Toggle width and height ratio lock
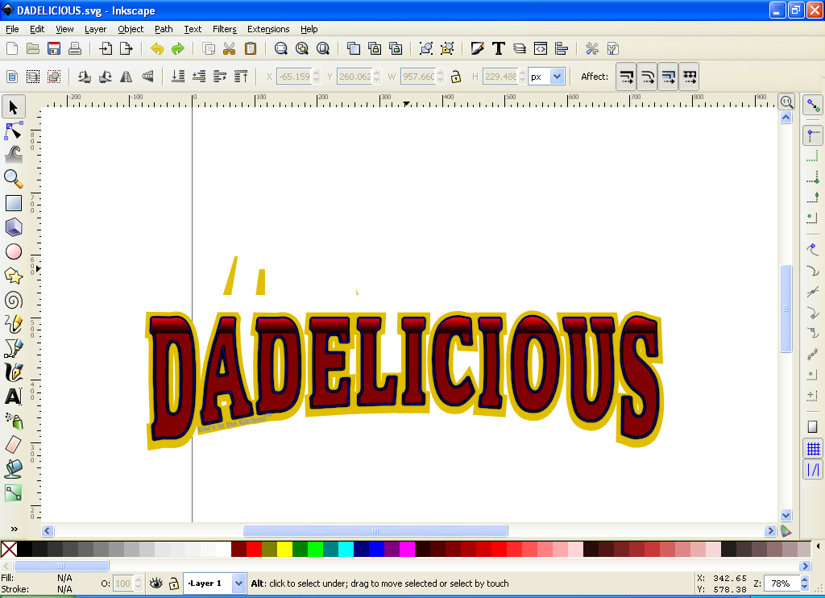This screenshot has height=598, width=825. (x=455, y=77)
